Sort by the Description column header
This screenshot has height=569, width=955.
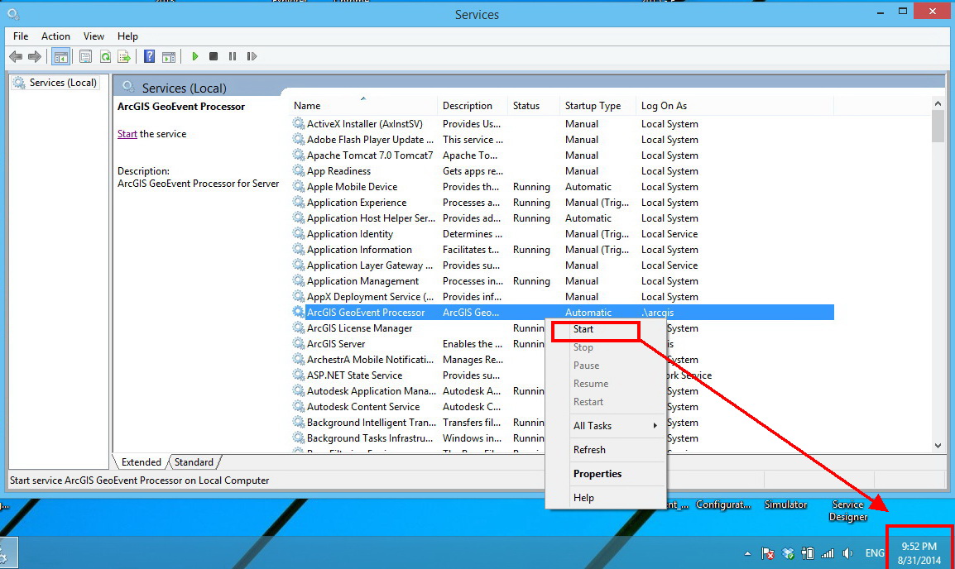tap(473, 106)
